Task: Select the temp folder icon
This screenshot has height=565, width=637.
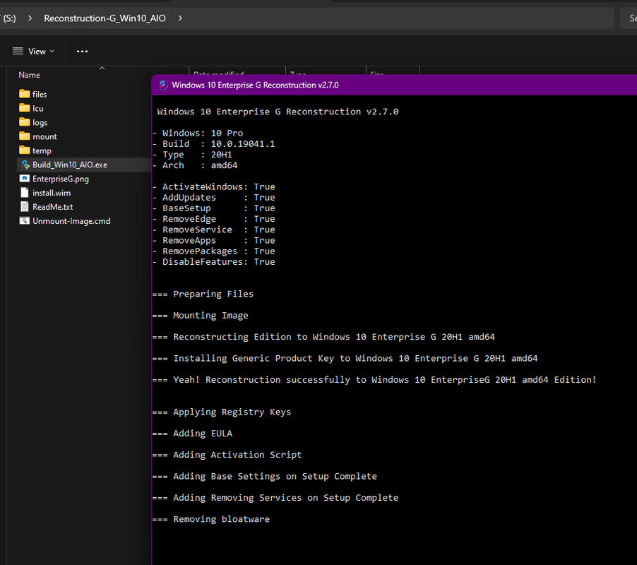Action: 25,150
